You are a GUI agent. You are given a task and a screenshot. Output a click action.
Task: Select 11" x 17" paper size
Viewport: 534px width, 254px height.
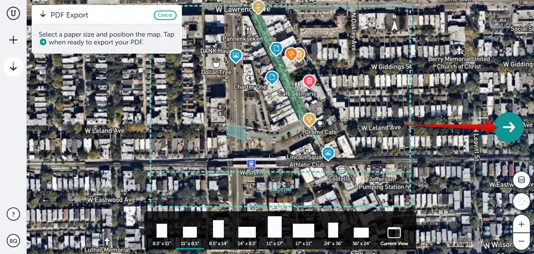pyautogui.click(x=275, y=231)
